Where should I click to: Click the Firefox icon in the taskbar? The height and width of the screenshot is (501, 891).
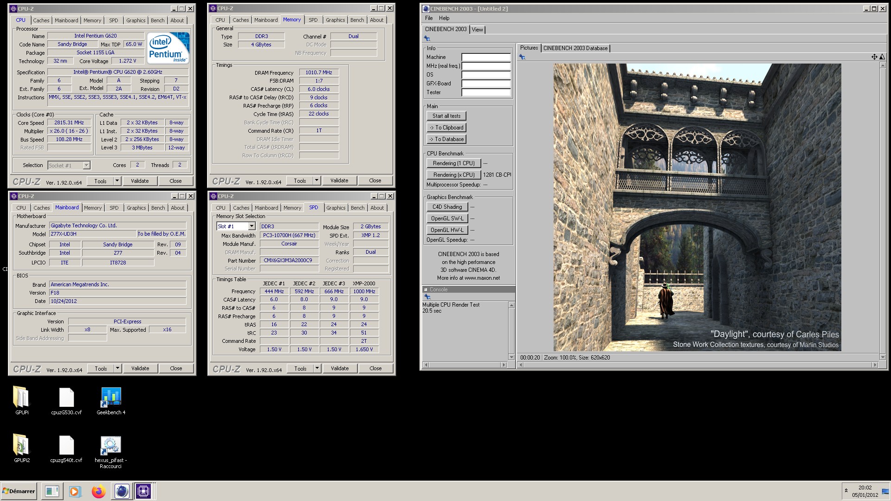point(98,491)
